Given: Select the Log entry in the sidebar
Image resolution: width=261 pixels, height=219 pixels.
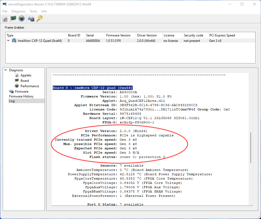Looking at the screenshot, I should tap(12, 101).
